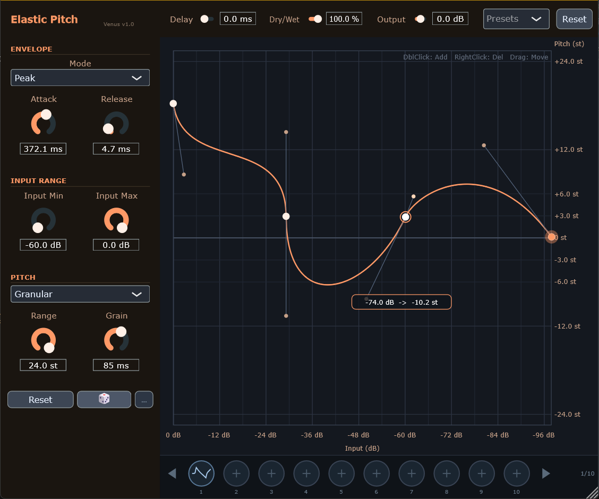Add a curve in slot 5

(x=341, y=474)
